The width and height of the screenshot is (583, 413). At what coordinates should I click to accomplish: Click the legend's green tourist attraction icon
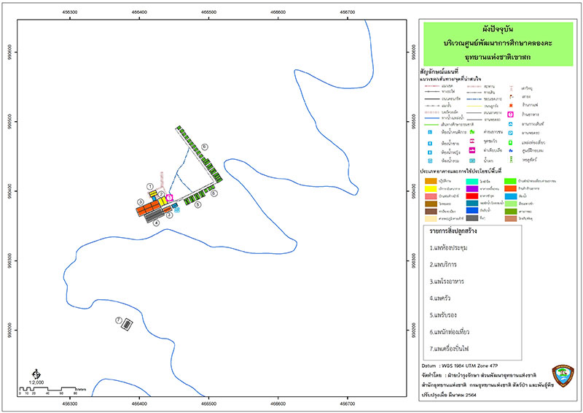click(511, 142)
